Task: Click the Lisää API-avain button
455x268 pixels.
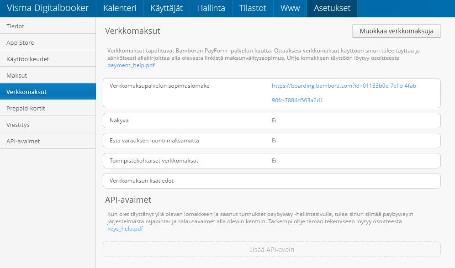Action: (x=272, y=249)
